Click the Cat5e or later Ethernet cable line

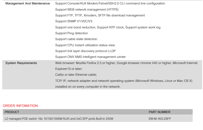point(76,75)
